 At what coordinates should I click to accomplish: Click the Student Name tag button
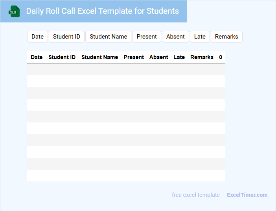point(109,37)
